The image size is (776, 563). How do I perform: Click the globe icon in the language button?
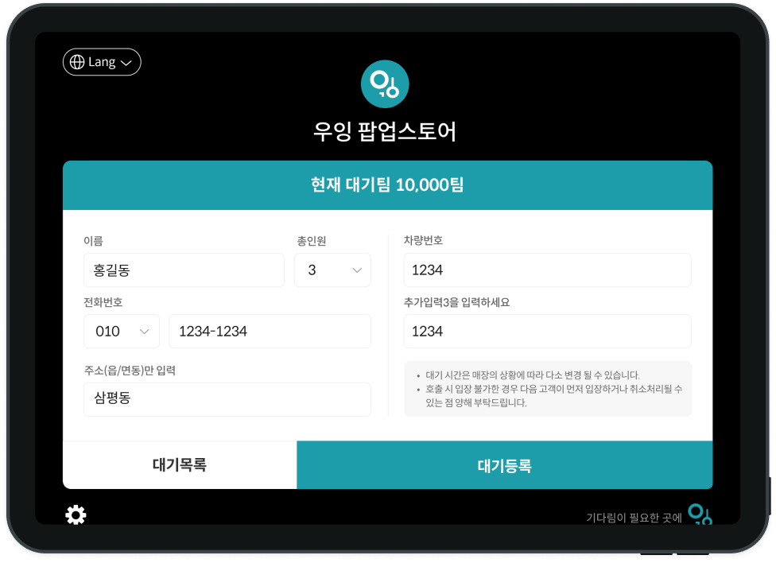point(77,62)
